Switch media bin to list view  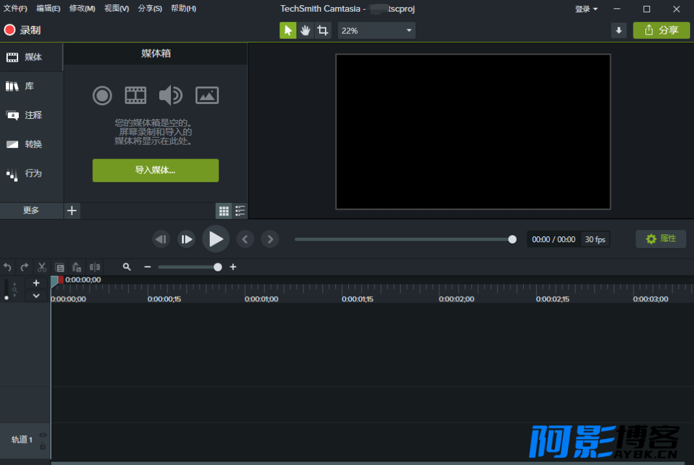click(x=240, y=210)
